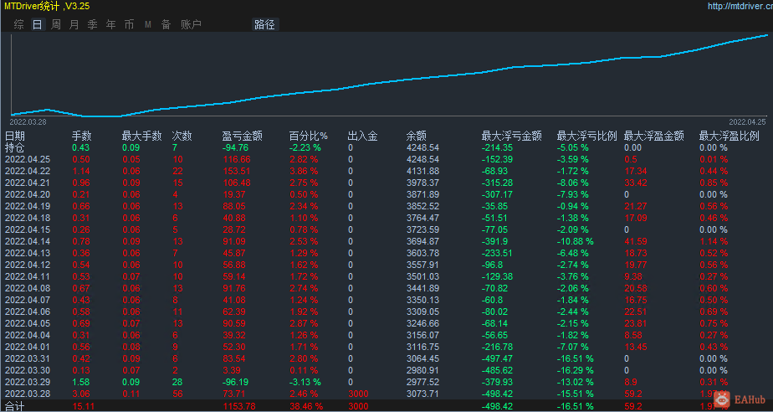This screenshot has width=773, height=412.
Task: Click the -10.88 % max floating loss ratio
Action: point(576,241)
